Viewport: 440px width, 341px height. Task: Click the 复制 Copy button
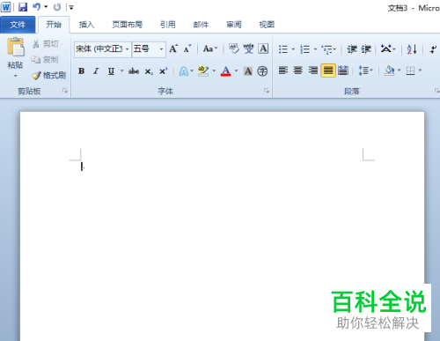pos(46,60)
